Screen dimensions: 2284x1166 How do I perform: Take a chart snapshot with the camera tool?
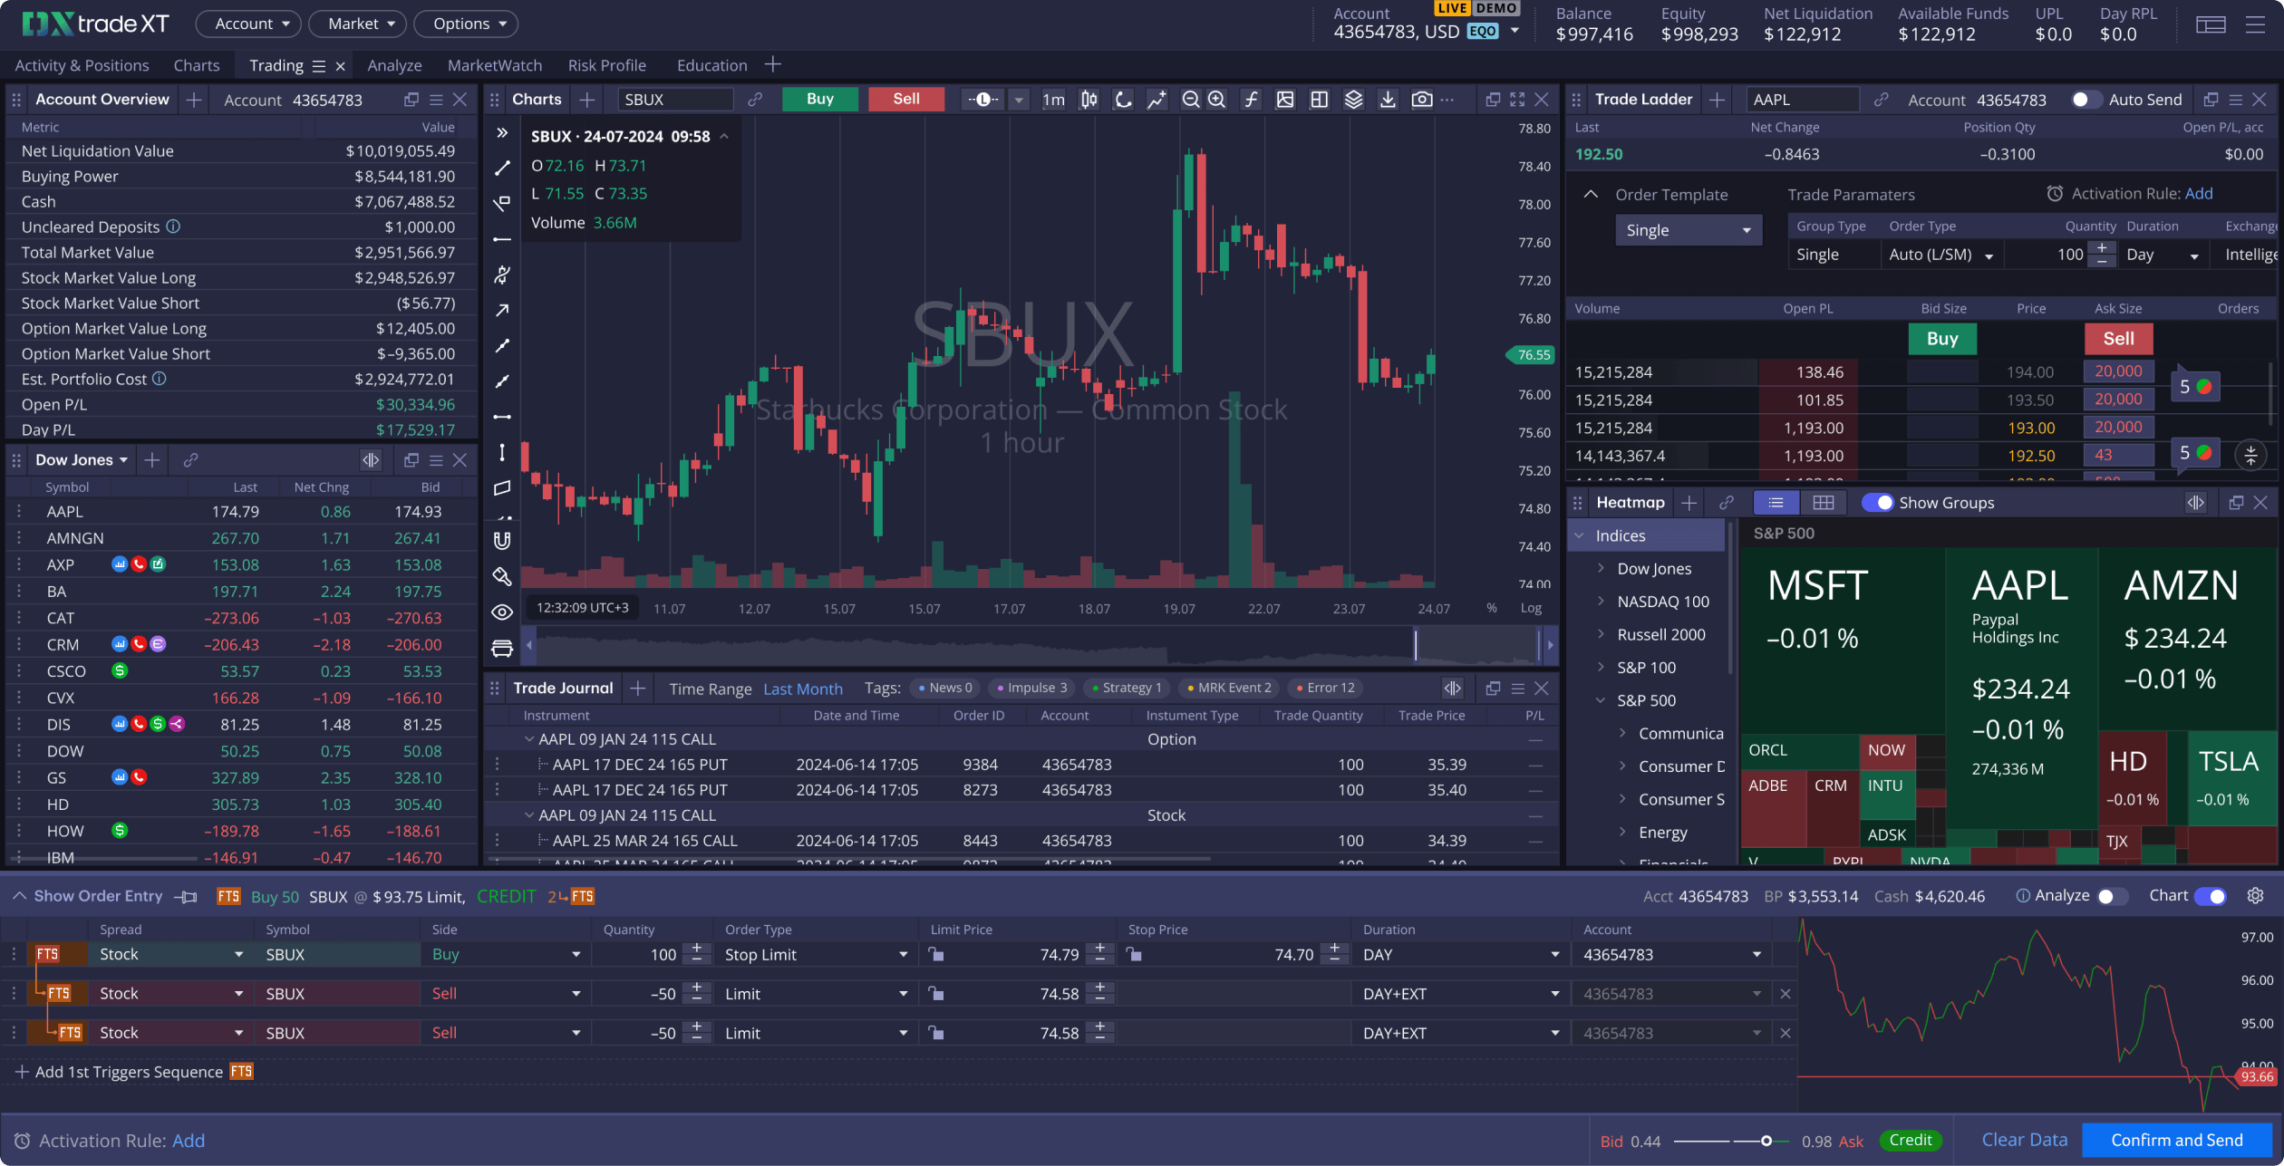click(1422, 100)
